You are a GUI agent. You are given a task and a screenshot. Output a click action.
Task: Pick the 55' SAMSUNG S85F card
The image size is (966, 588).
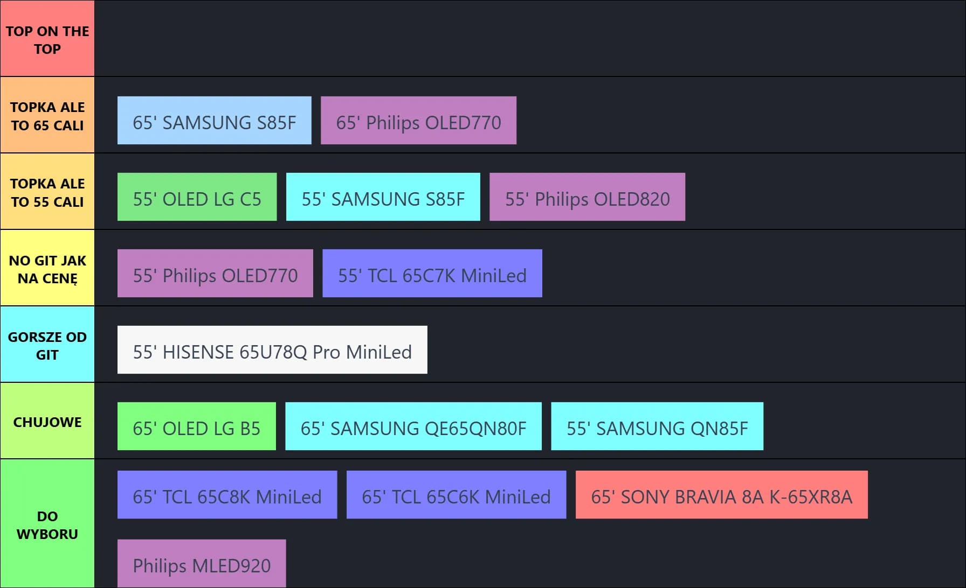(x=383, y=197)
